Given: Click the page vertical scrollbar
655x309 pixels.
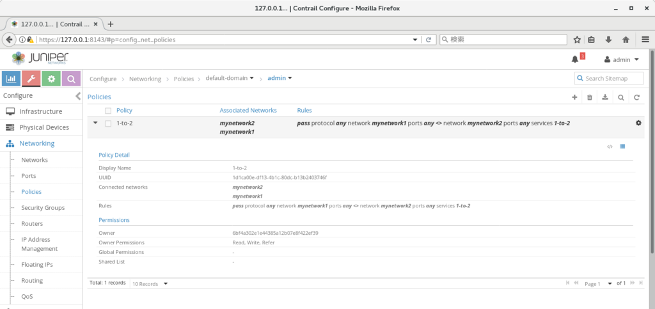Looking at the screenshot, I should coord(652,151).
